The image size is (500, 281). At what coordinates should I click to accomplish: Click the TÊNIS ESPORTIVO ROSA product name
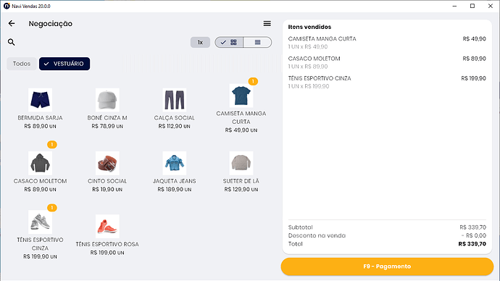click(107, 244)
